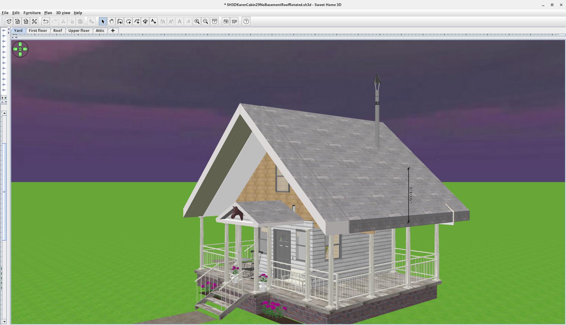Switch to the First floor tab

(x=38, y=31)
